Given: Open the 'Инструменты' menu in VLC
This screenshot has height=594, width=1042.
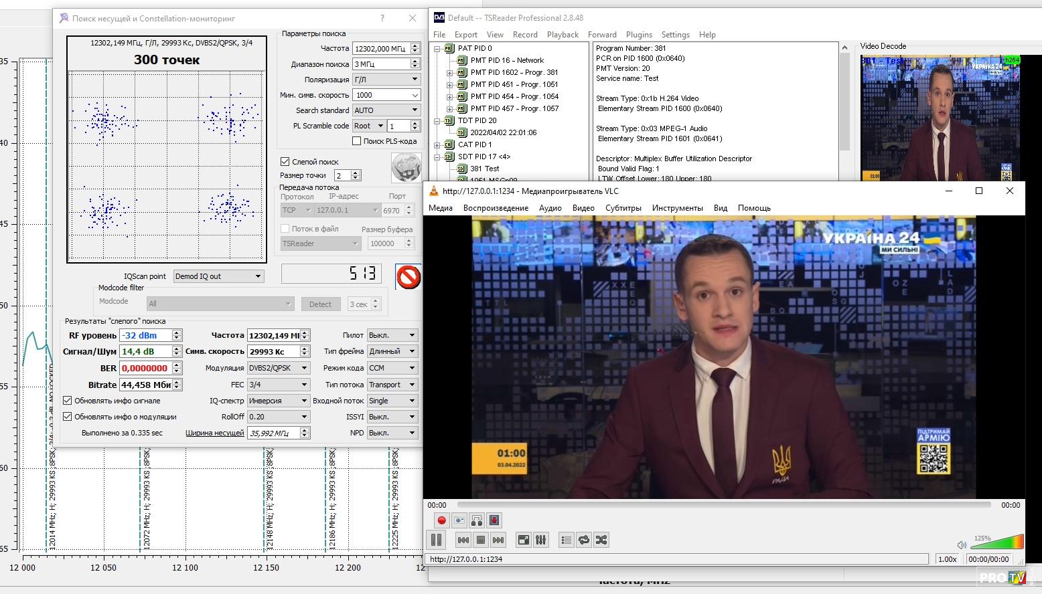Looking at the screenshot, I should (677, 208).
